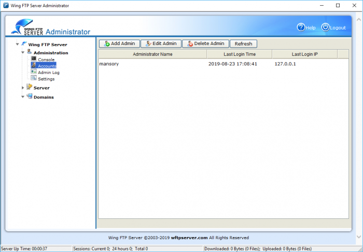363x252 pixels.
Task: Maximize the Wing FTP Server Administrator window
Action: point(338,6)
